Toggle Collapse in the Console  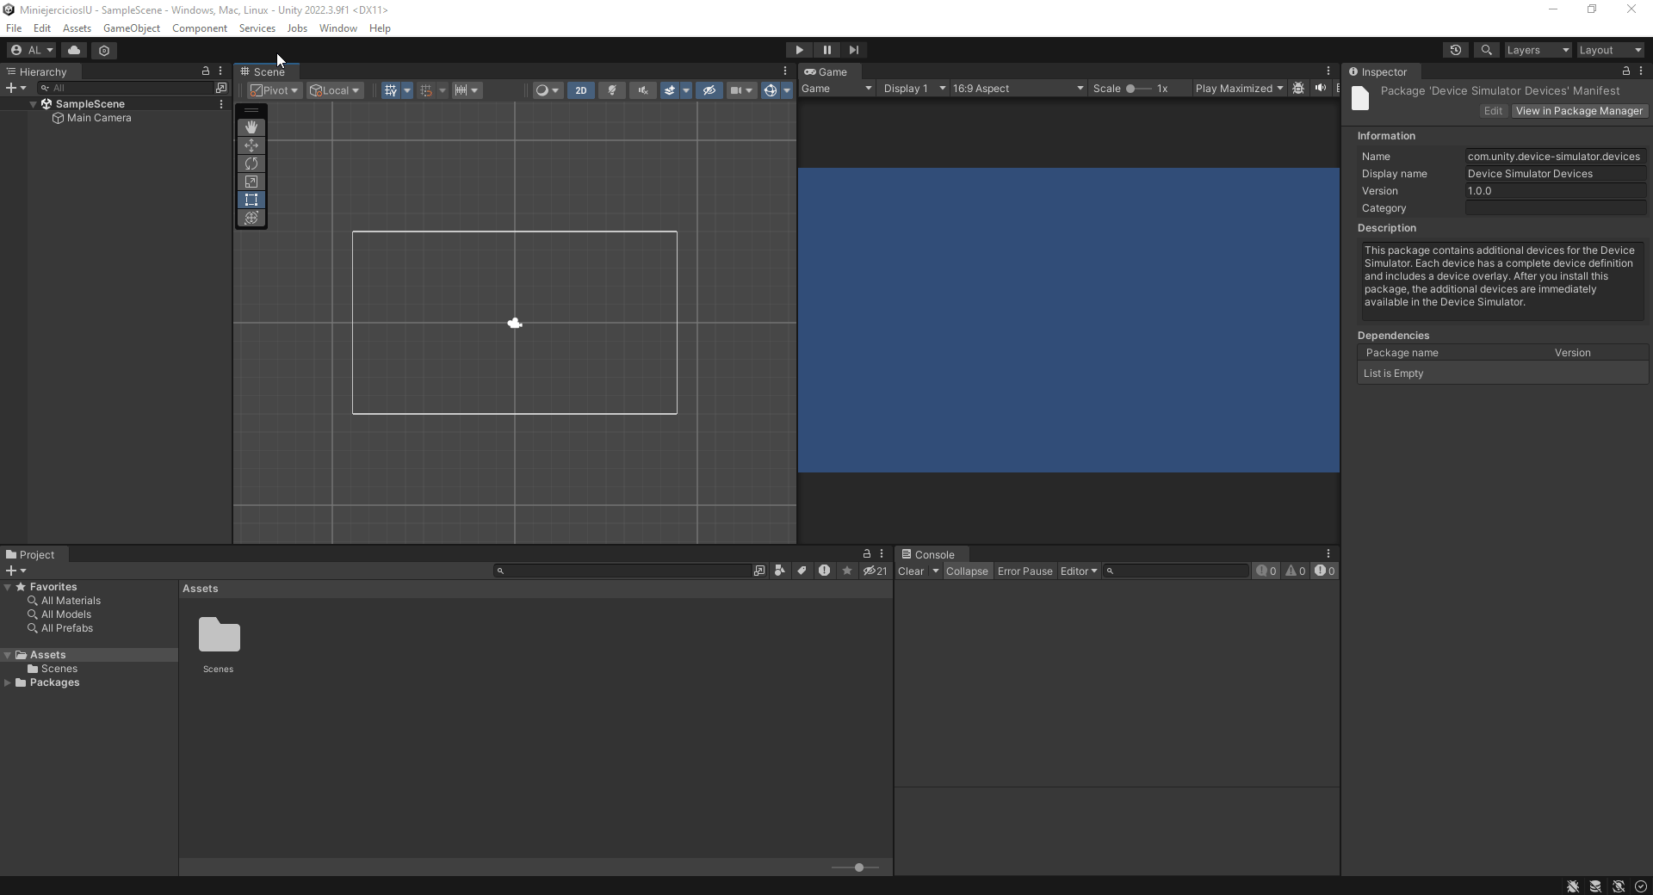pos(967,571)
